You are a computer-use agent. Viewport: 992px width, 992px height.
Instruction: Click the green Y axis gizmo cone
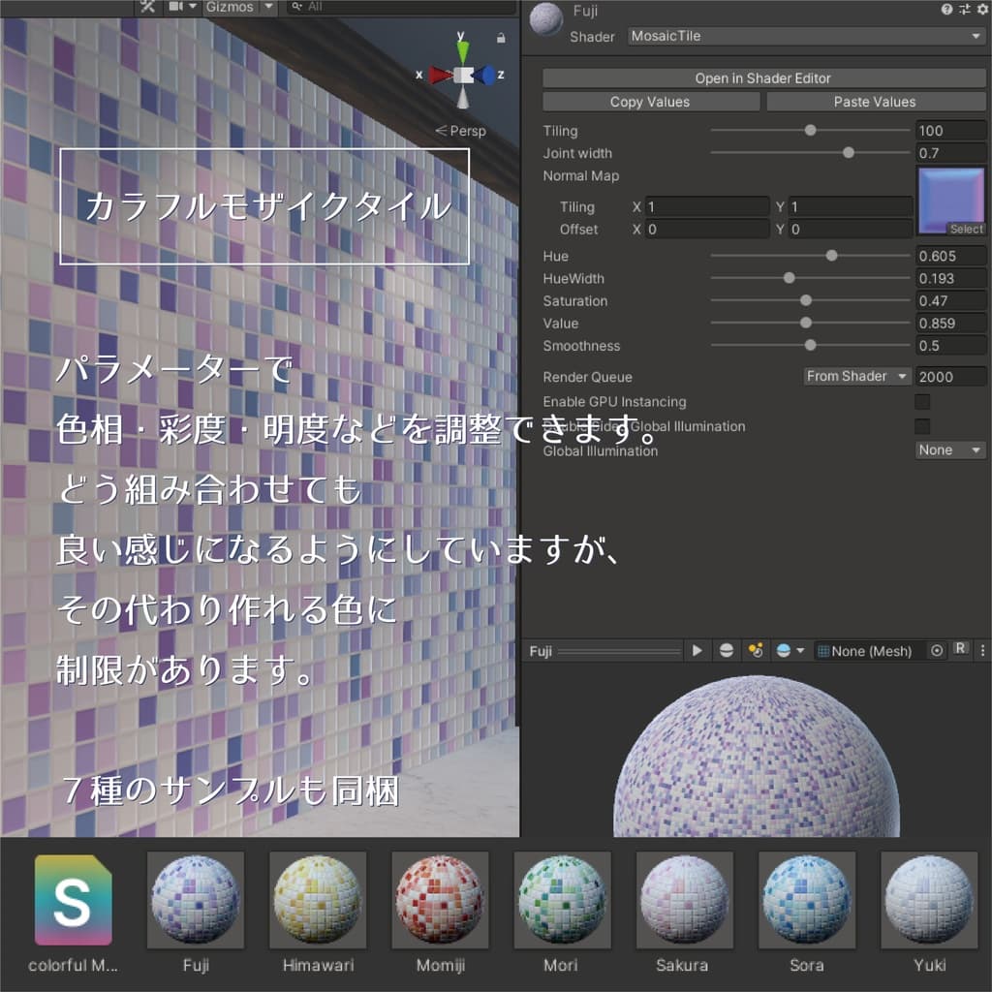point(463,50)
